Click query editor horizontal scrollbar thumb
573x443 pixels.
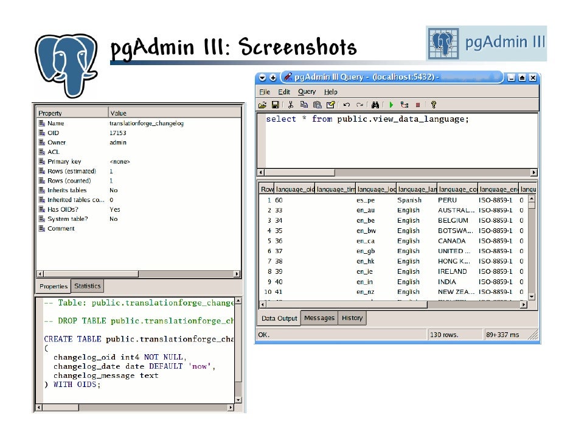(300, 172)
